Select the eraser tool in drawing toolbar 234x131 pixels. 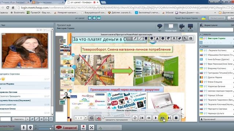pyautogui.click(x=180, y=39)
